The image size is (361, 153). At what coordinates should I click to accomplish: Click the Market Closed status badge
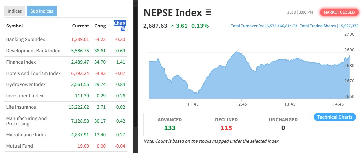click(x=339, y=12)
